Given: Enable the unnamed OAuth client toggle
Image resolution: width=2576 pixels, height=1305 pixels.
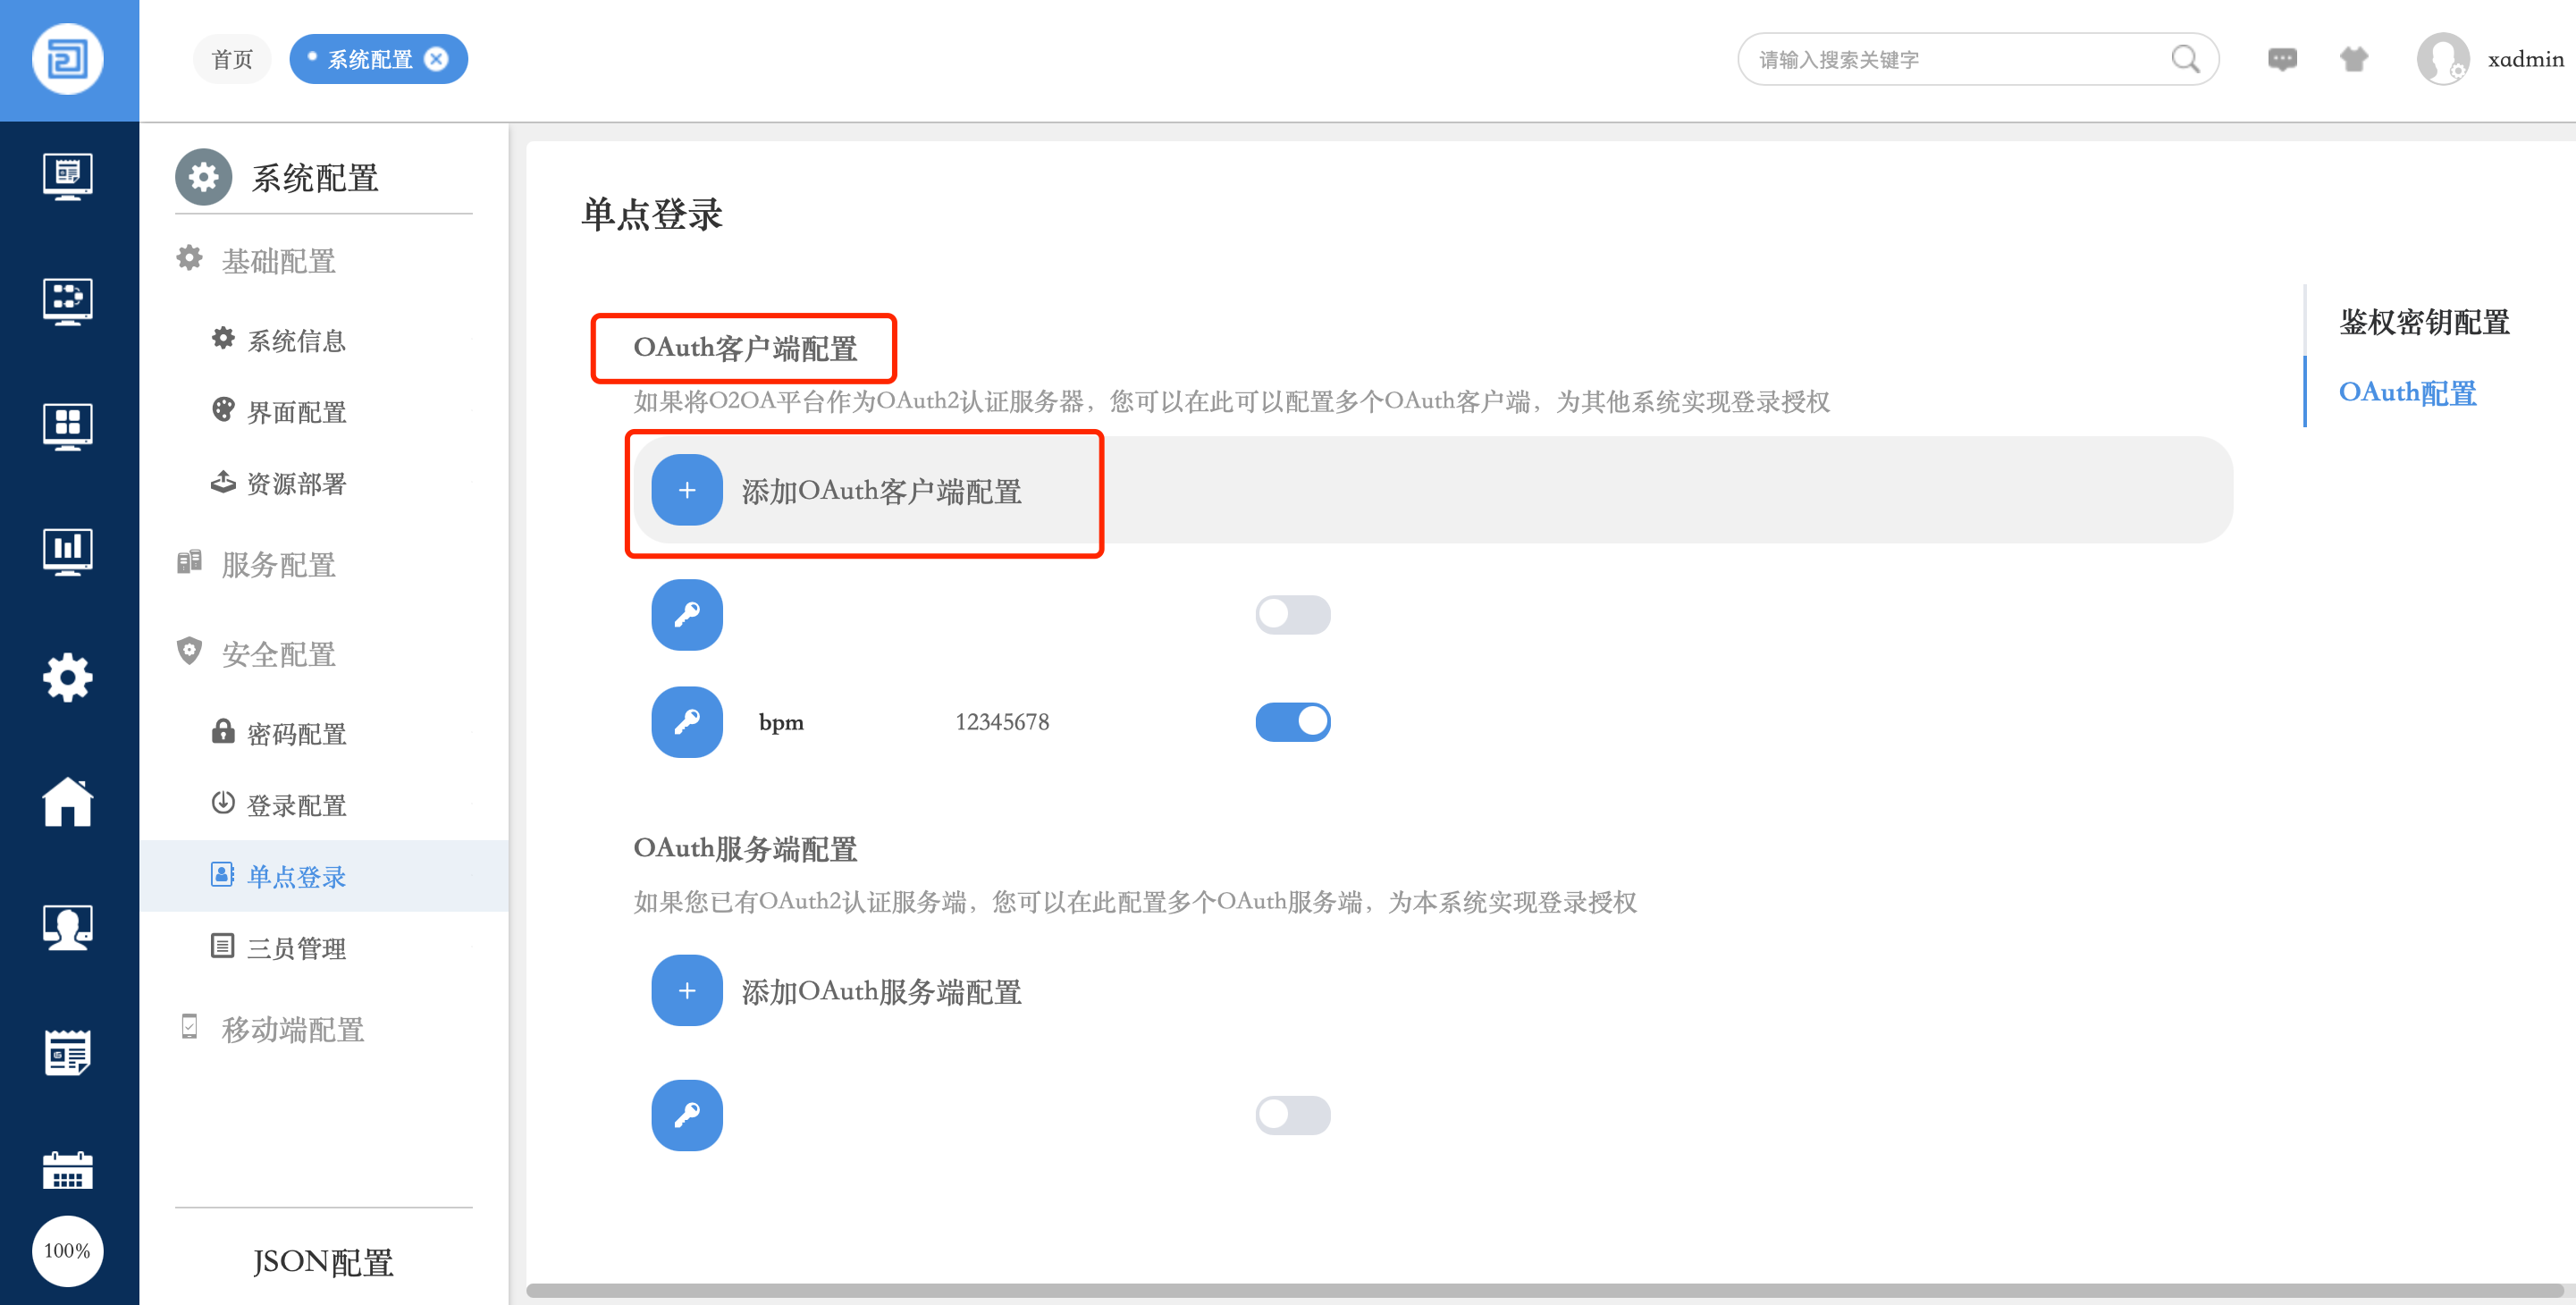Looking at the screenshot, I should [1292, 614].
